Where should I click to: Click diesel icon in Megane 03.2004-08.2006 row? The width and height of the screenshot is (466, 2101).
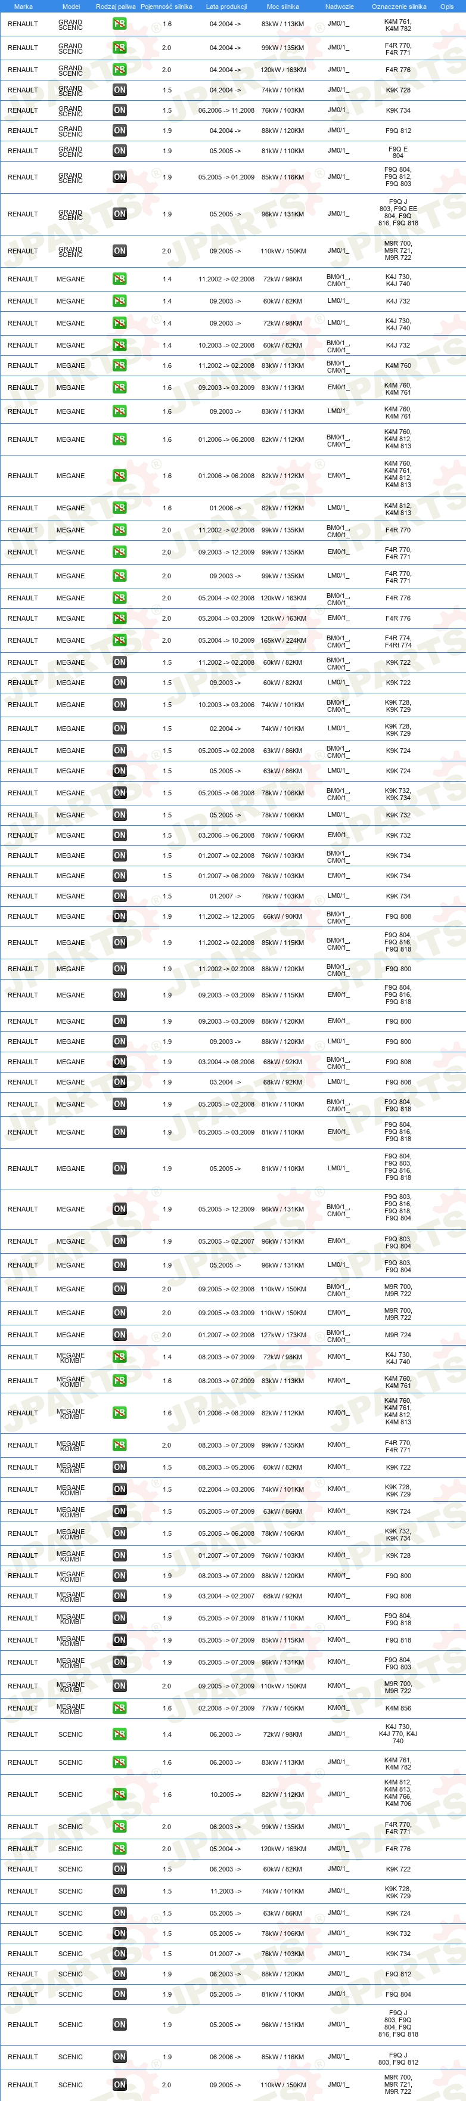120,1062
